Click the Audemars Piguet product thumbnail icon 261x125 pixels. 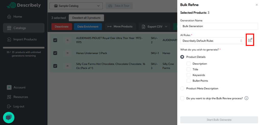click(x=68, y=40)
